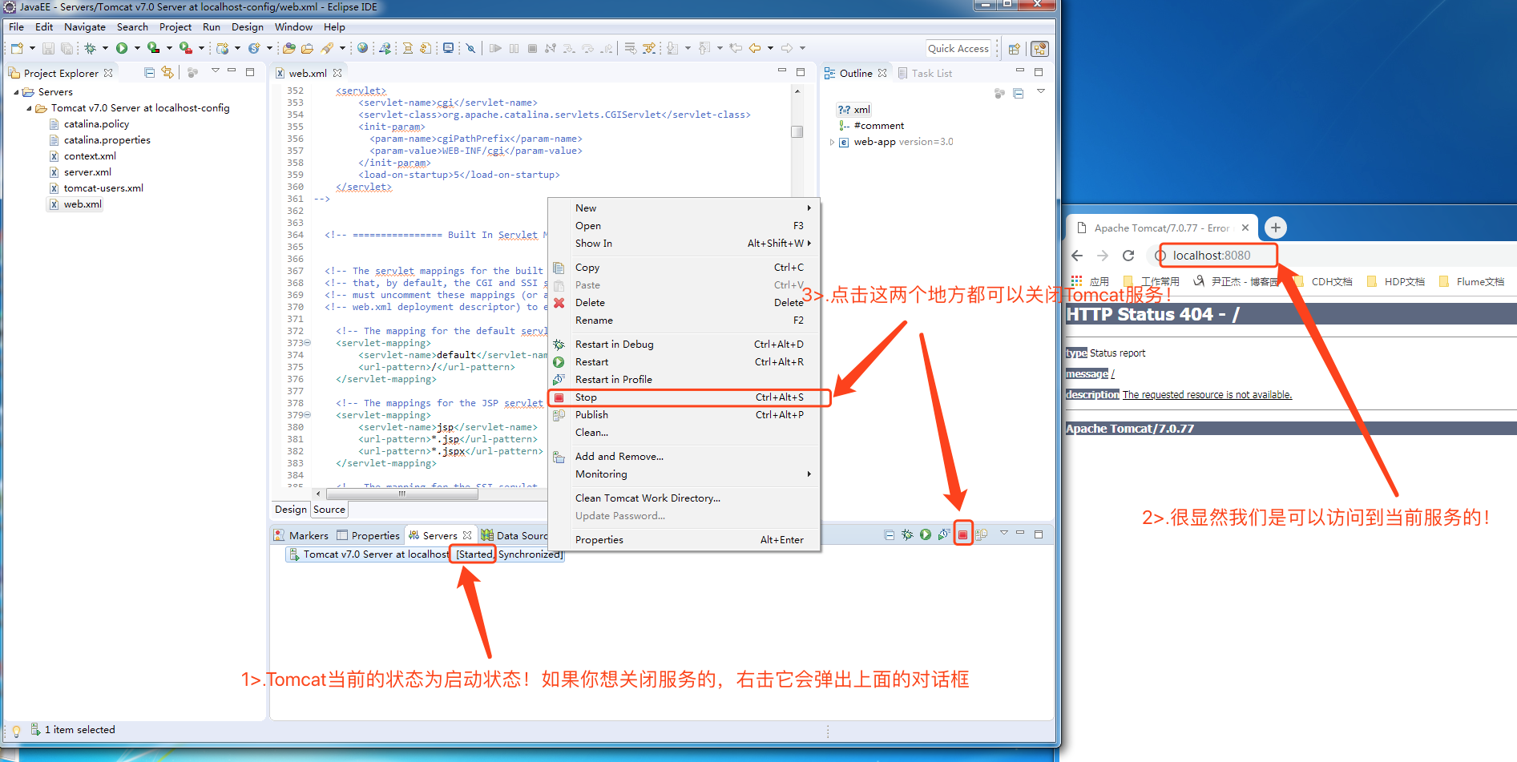Open Outline view menu triangle
Viewport: 1517px width, 762px height.
[x=1040, y=92]
